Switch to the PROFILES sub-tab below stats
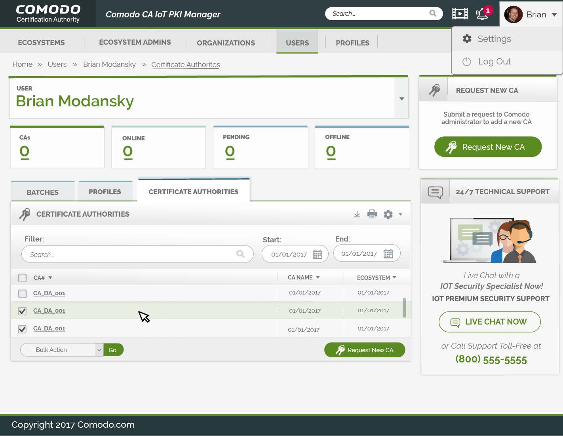The image size is (563, 436). (105, 192)
